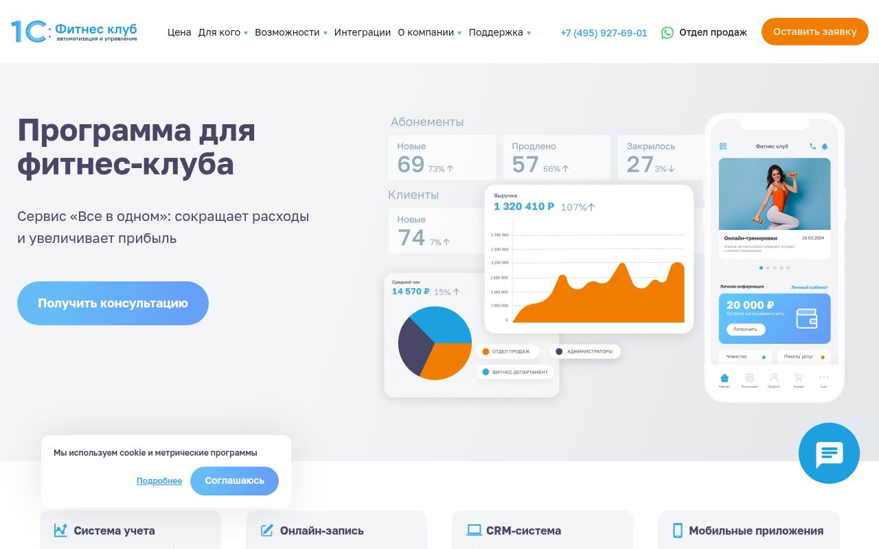Open the Подробнее cookie link
Image resolution: width=879 pixels, height=549 pixels.
click(159, 481)
